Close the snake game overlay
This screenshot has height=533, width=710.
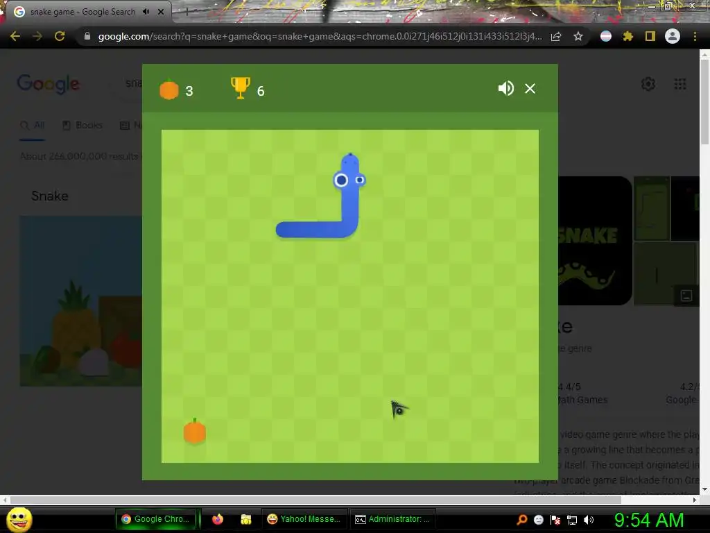(x=530, y=88)
